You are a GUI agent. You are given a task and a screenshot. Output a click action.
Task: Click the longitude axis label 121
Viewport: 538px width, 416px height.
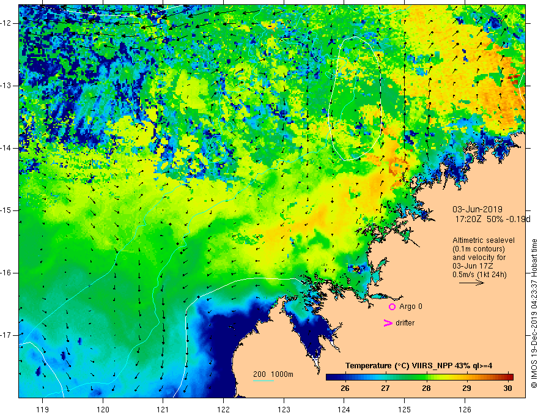pos(163,409)
